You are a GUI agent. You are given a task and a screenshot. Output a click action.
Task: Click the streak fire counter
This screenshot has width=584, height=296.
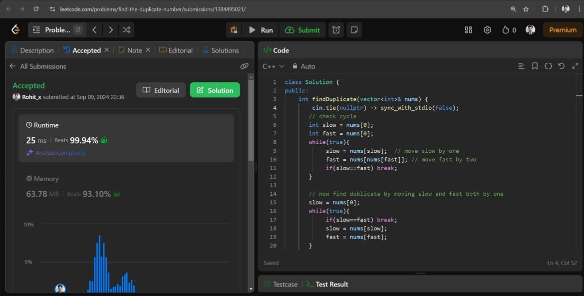(509, 30)
